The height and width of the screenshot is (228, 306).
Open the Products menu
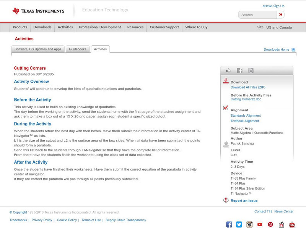20,27
